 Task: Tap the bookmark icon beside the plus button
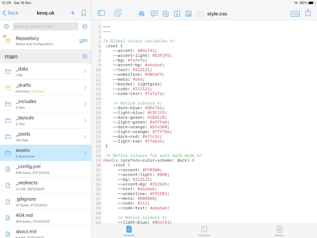pyautogui.click(x=83, y=13)
